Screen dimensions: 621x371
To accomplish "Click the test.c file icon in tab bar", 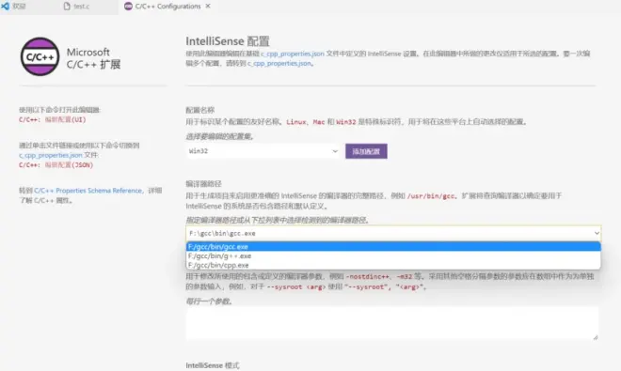I will (67, 7).
